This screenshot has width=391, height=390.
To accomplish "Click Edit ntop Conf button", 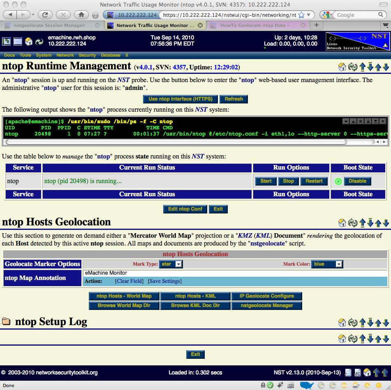I will (185, 209).
